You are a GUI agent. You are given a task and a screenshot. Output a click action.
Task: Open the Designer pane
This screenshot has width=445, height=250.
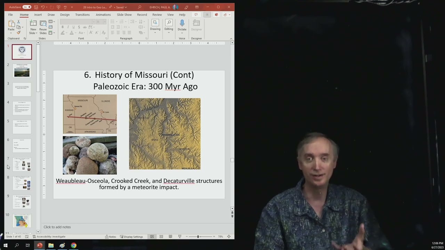click(196, 25)
